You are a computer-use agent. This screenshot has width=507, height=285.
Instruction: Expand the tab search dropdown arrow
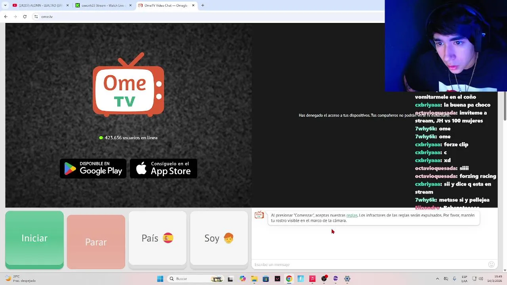(5, 6)
